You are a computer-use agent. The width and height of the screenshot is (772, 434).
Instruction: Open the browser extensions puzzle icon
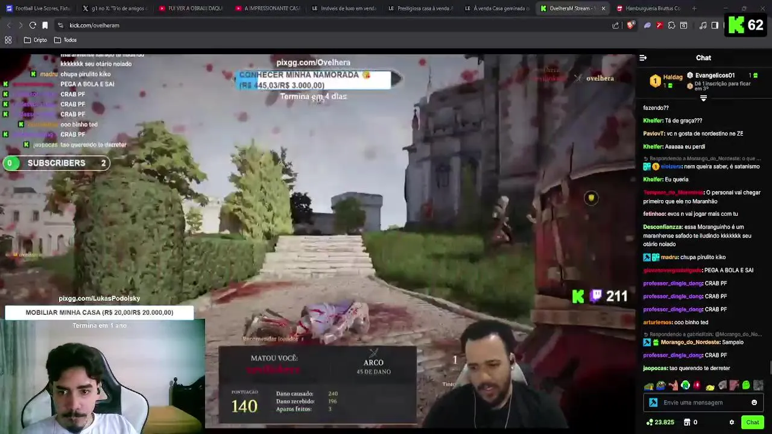[671, 25]
